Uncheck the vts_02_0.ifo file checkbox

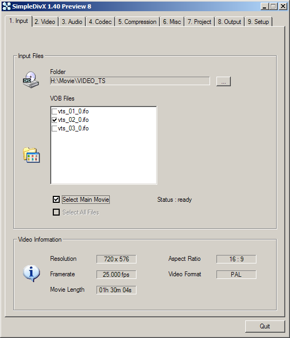(x=54, y=120)
